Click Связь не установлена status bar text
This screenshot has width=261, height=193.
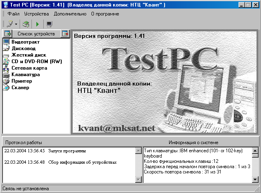26,189
